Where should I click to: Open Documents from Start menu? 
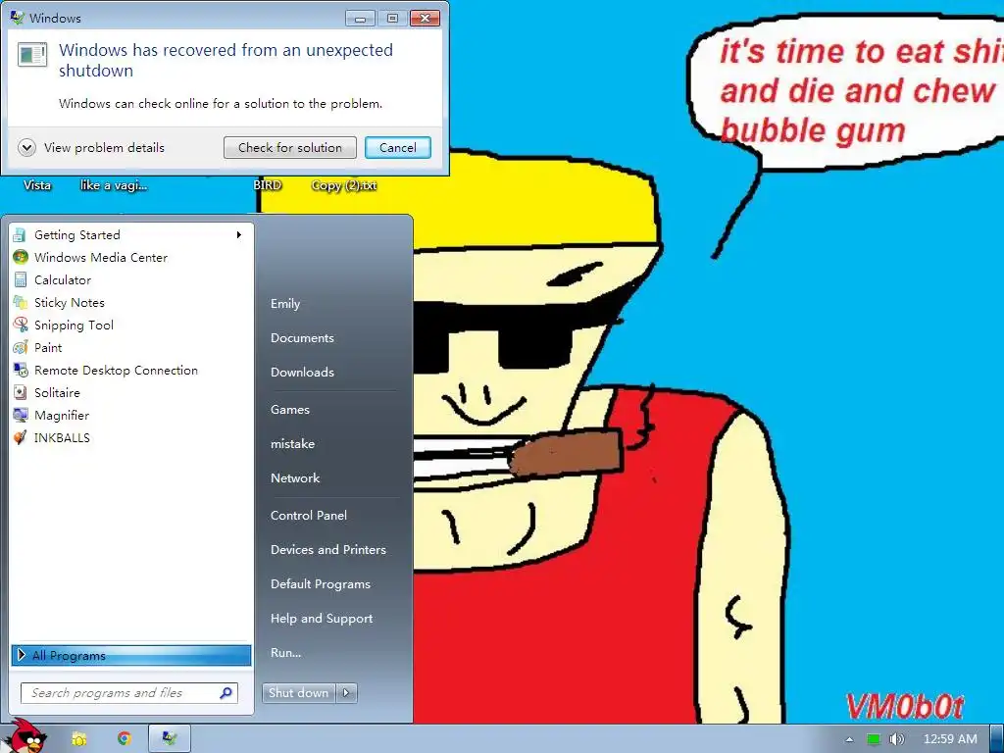(x=302, y=338)
